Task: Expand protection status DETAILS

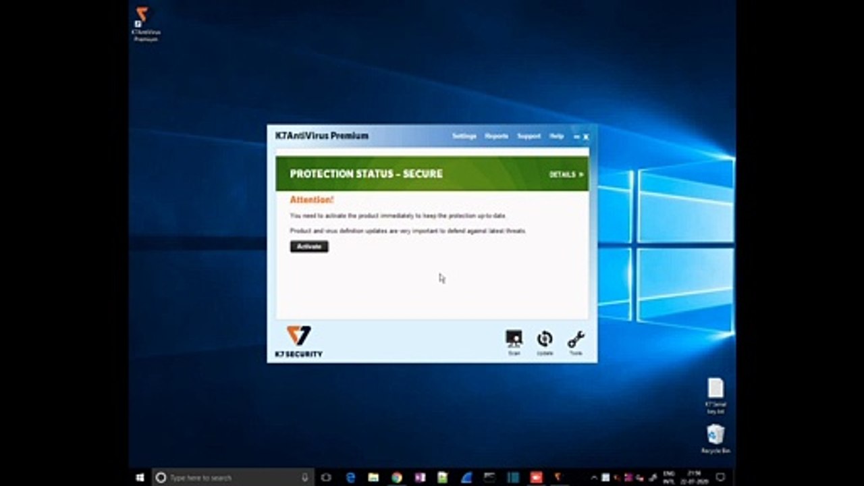Action: (x=566, y=174)
